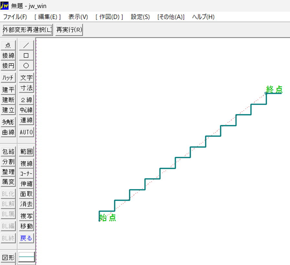Select the 多角形 polygon tool
Image resolution: width=290 pixels, height=265 pixels.
(8, 122)
